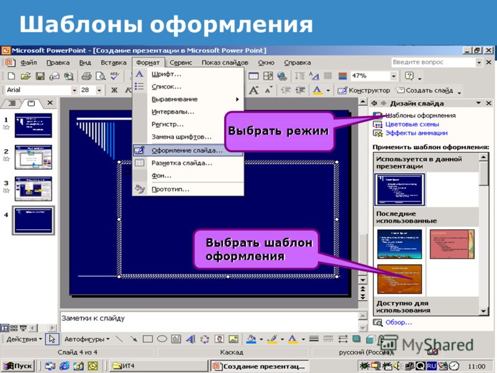
Task: Click the Print icon in toolbar
Action: tap(86, 76)
